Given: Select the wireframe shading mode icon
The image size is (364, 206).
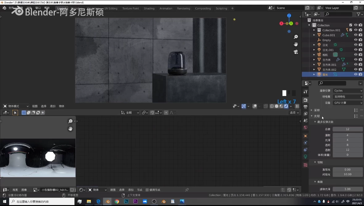Looking at the screenshot, I should coord(272,106).
